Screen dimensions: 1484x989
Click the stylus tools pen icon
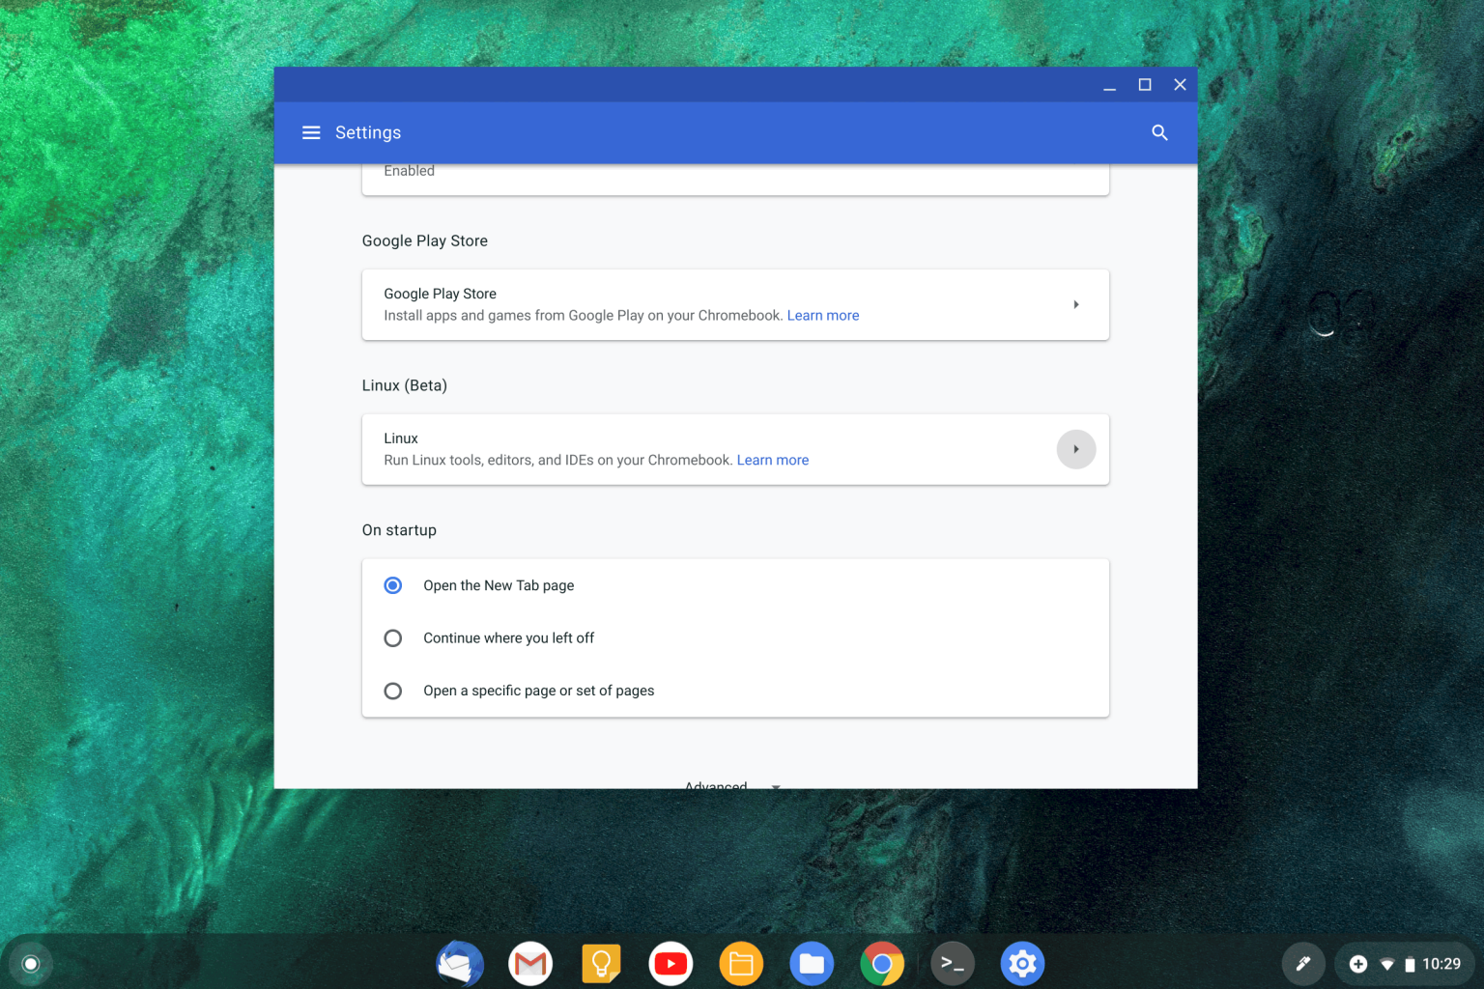click(1302, 964)
